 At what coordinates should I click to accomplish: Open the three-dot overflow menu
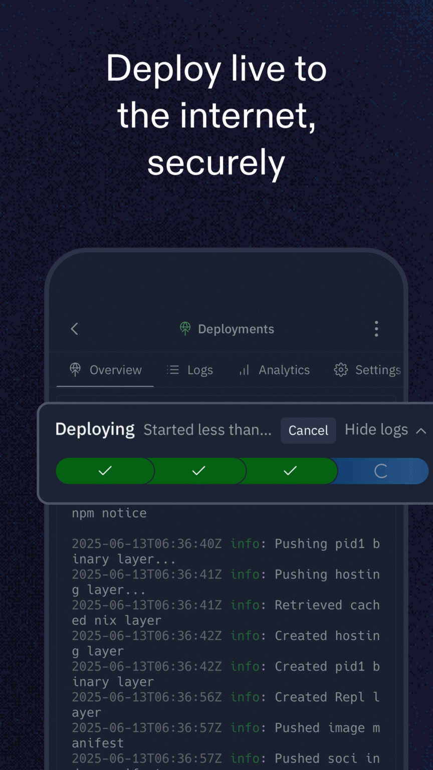coord(376,328)
